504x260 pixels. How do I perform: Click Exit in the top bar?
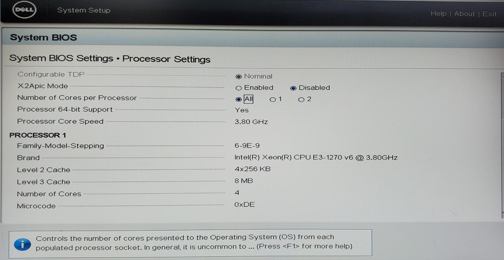point(490,14)
